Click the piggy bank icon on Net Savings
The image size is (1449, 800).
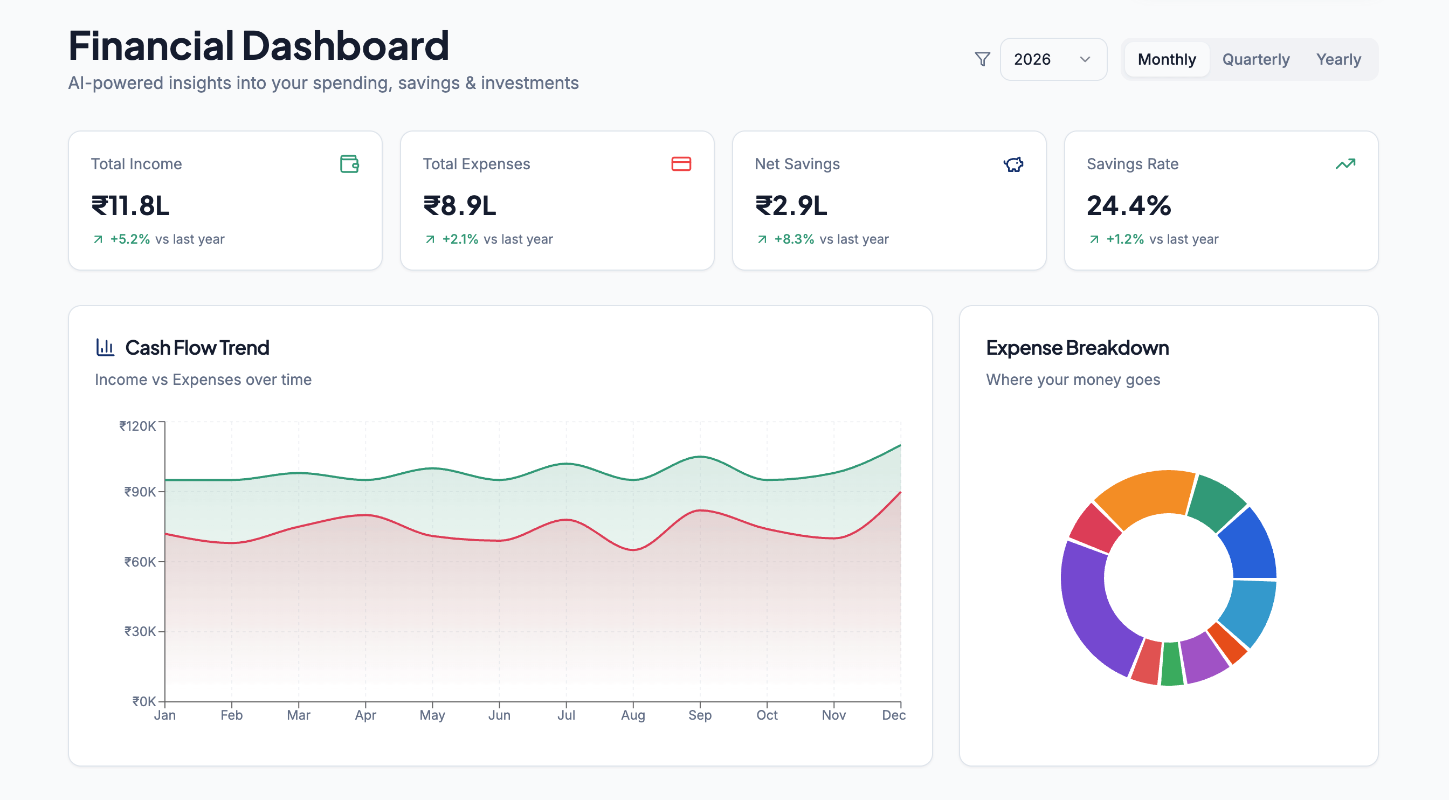tap(1013, 164)
